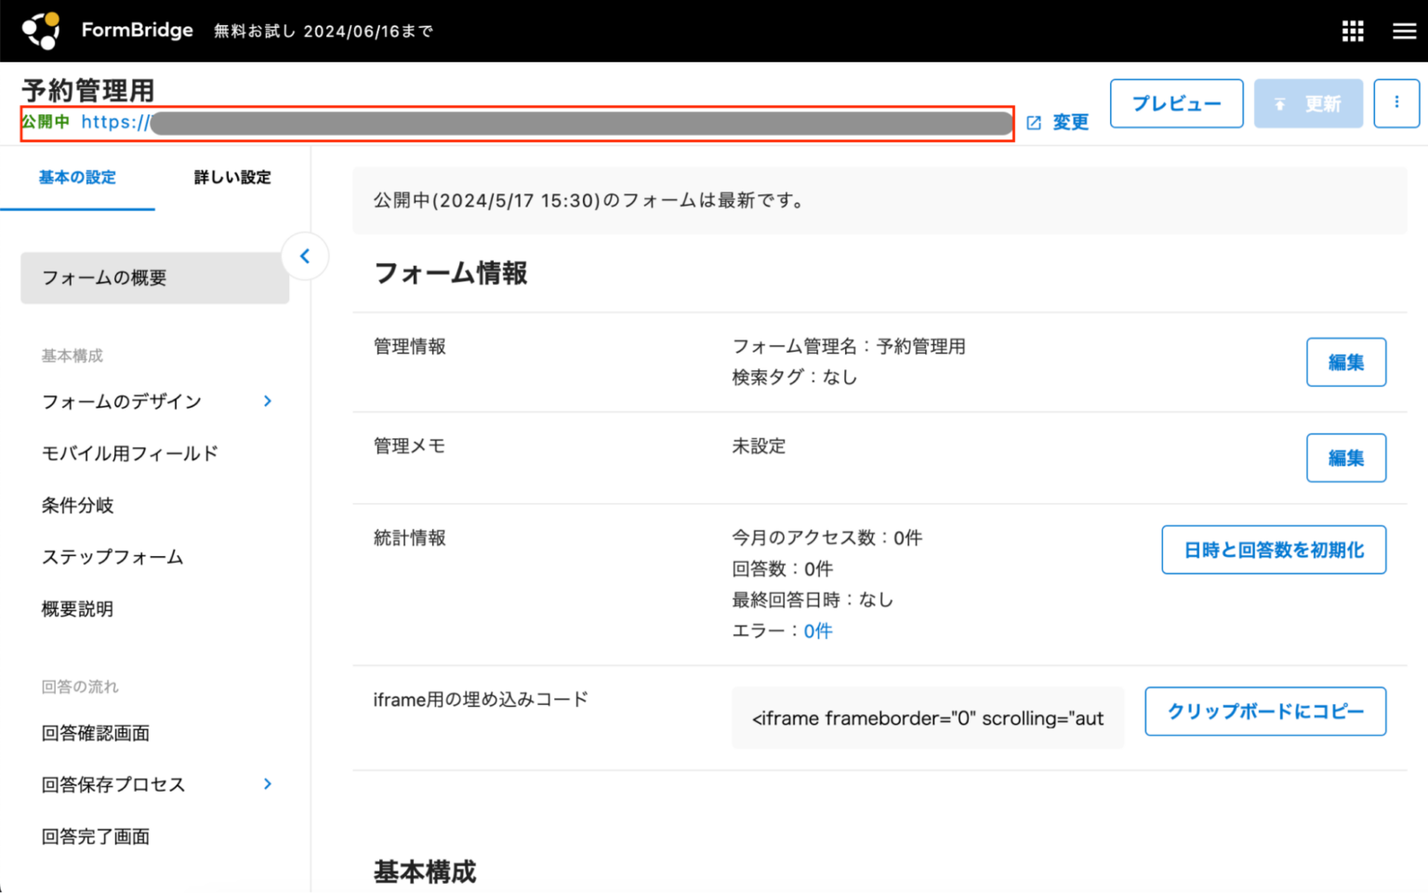This screenshot has height=893, width=1428.
Task: Expand the フォームのデザイン section
Action: tap(267, 401)
